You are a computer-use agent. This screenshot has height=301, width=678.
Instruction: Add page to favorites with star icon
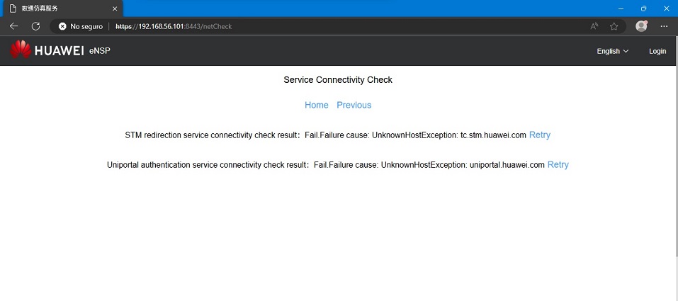[x=614, y=26]
